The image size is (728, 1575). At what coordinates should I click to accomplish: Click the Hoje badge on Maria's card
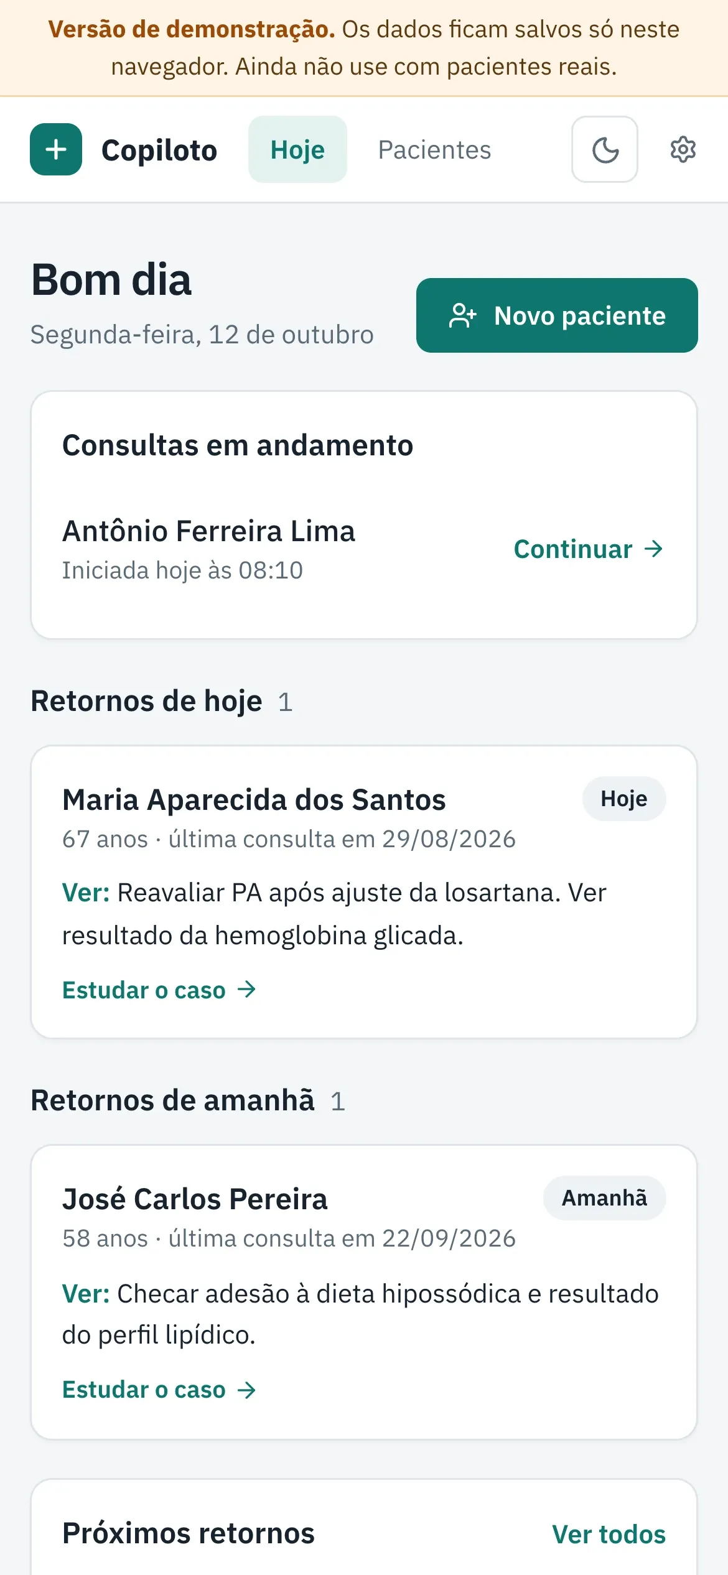coord(623,799)
